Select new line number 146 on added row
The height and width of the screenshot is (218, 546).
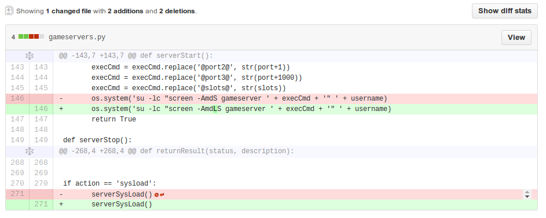click(41, 109)
